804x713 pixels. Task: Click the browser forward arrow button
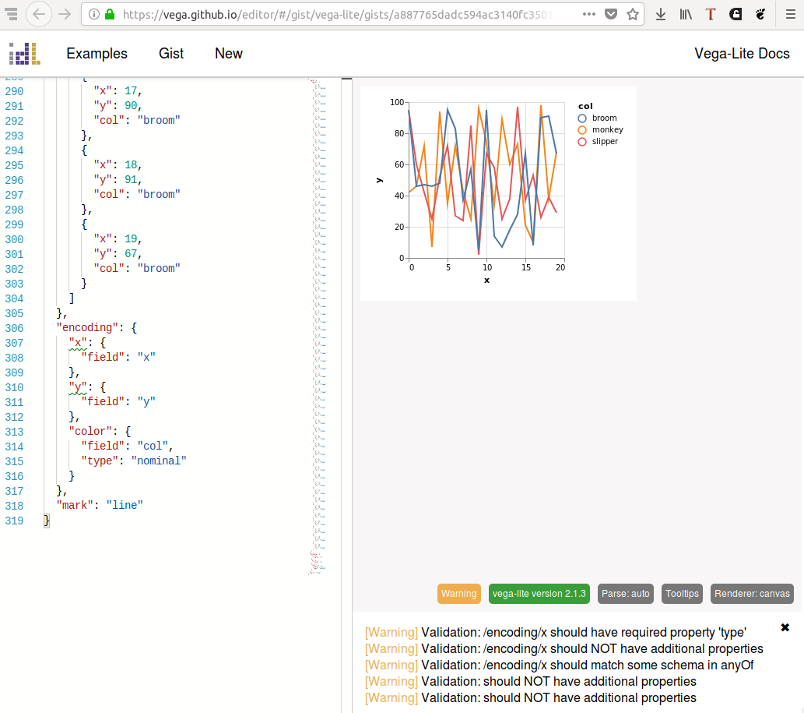65,14
